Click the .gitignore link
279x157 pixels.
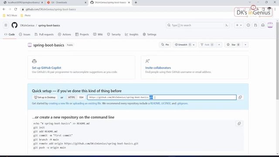point(182,103)
